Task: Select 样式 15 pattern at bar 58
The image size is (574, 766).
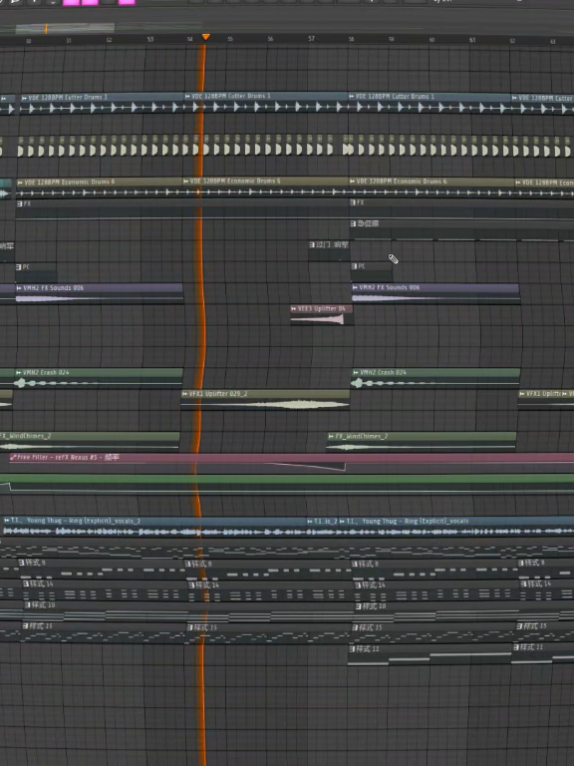Action: (433, 633)
